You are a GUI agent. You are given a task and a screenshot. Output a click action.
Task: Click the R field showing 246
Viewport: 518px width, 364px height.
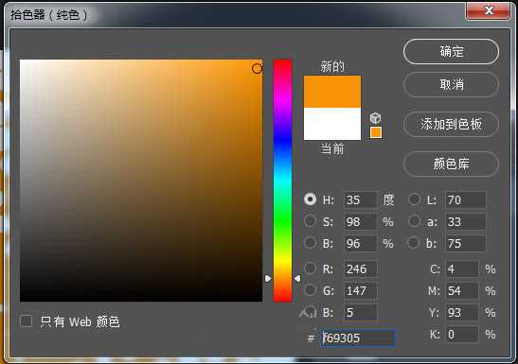(360, 269)
